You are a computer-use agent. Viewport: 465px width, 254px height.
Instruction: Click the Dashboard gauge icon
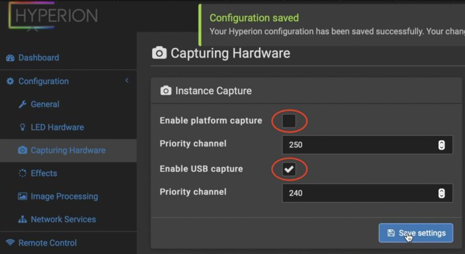coord(10,58)
